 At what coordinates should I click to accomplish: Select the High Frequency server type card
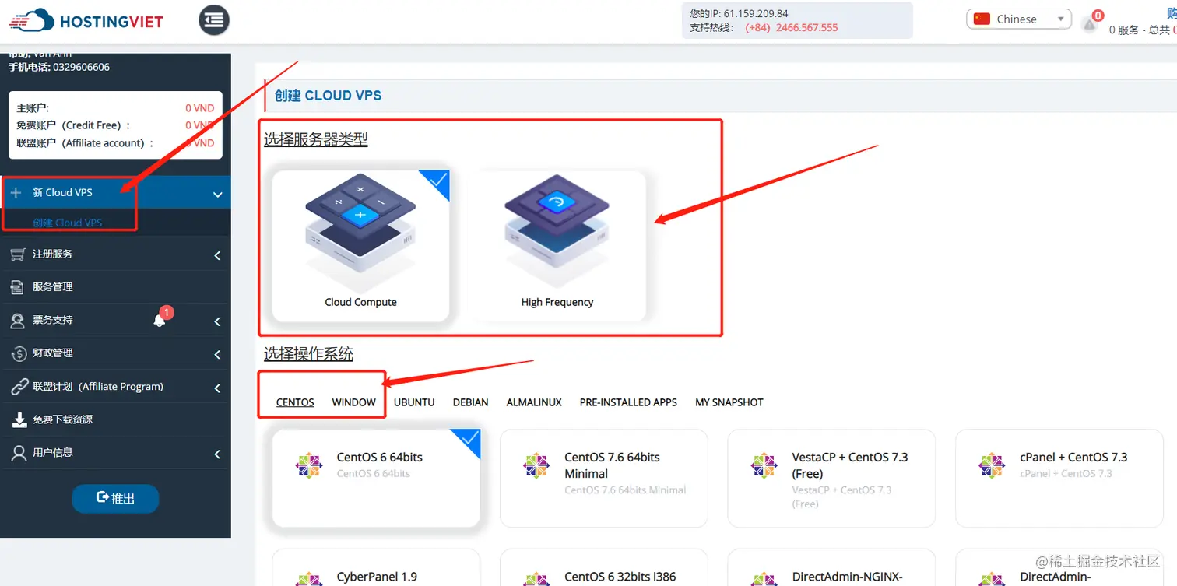click(x=557, y=245)
